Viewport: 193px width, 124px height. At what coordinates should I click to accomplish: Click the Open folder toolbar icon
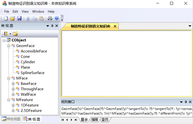pos(13,19)
